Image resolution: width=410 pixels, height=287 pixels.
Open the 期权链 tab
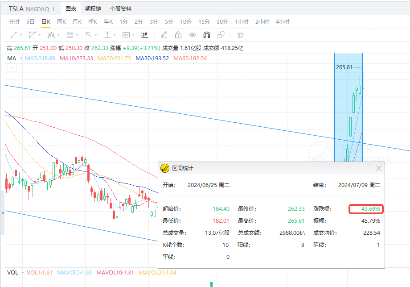pyautogui.click(x=93, y=9)
